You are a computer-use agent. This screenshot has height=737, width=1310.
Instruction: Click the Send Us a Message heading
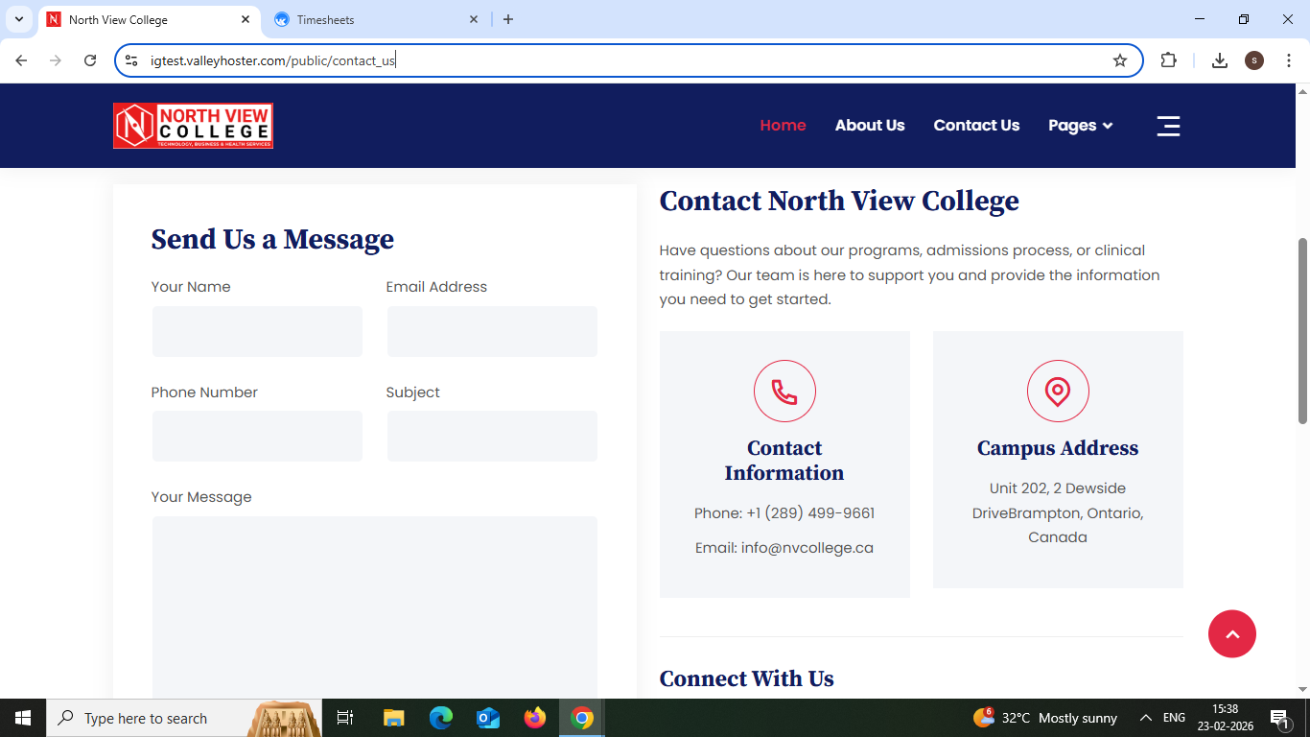tap(272, 239)
